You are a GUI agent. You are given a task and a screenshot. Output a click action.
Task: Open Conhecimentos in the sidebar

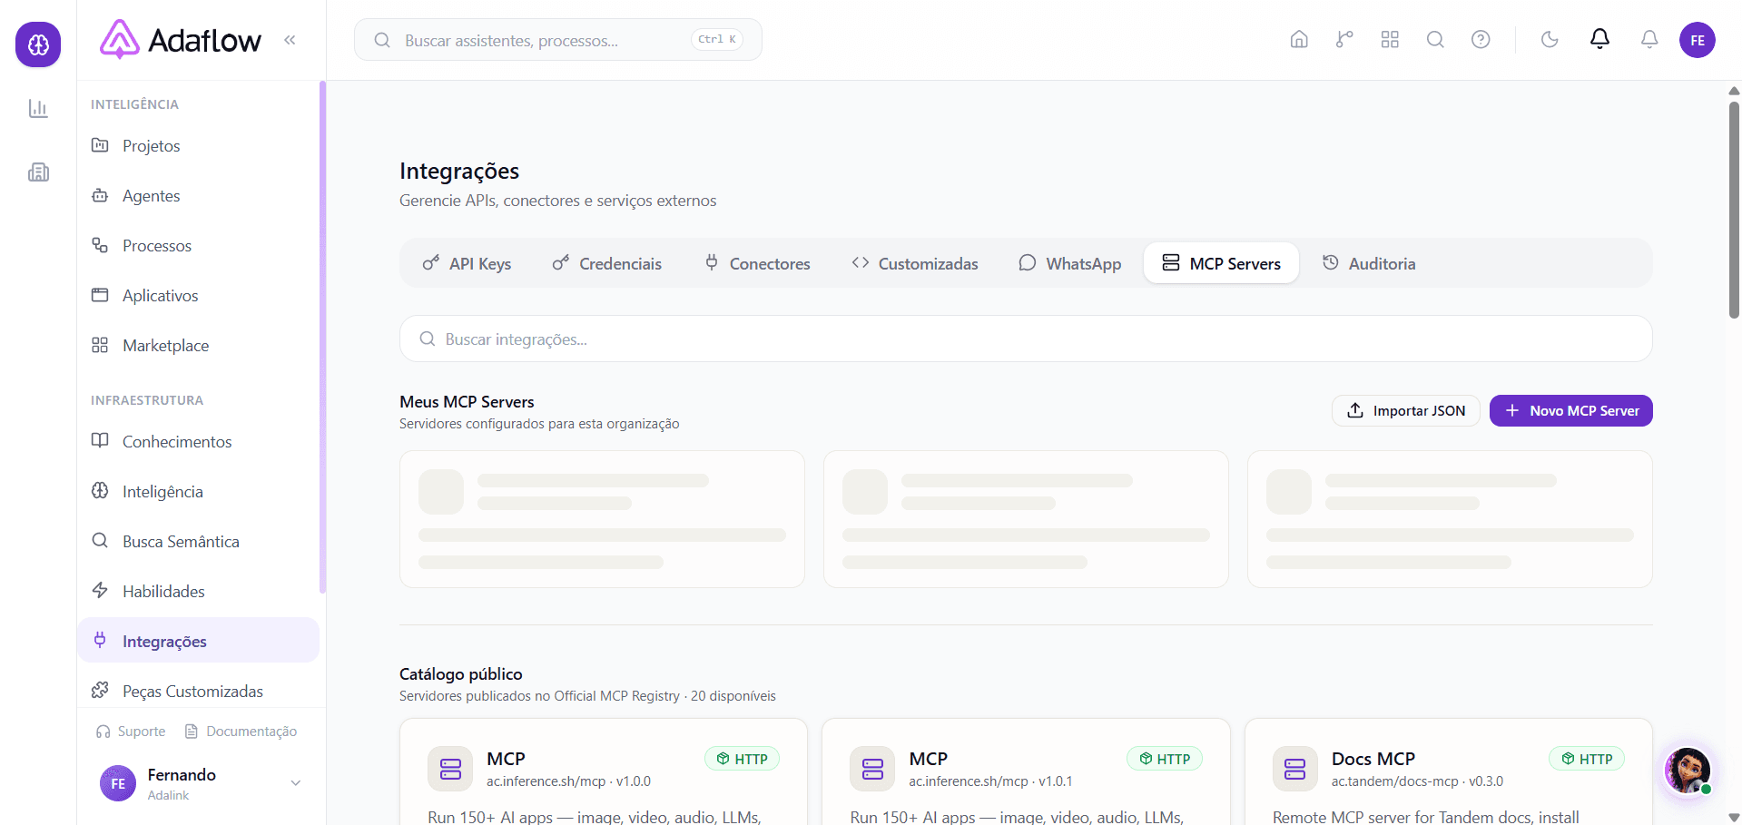[198, 442]
